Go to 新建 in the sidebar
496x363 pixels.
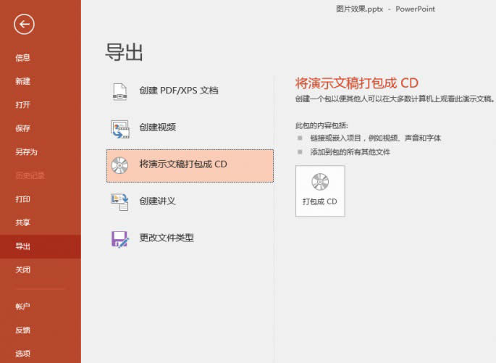point(23,81)
